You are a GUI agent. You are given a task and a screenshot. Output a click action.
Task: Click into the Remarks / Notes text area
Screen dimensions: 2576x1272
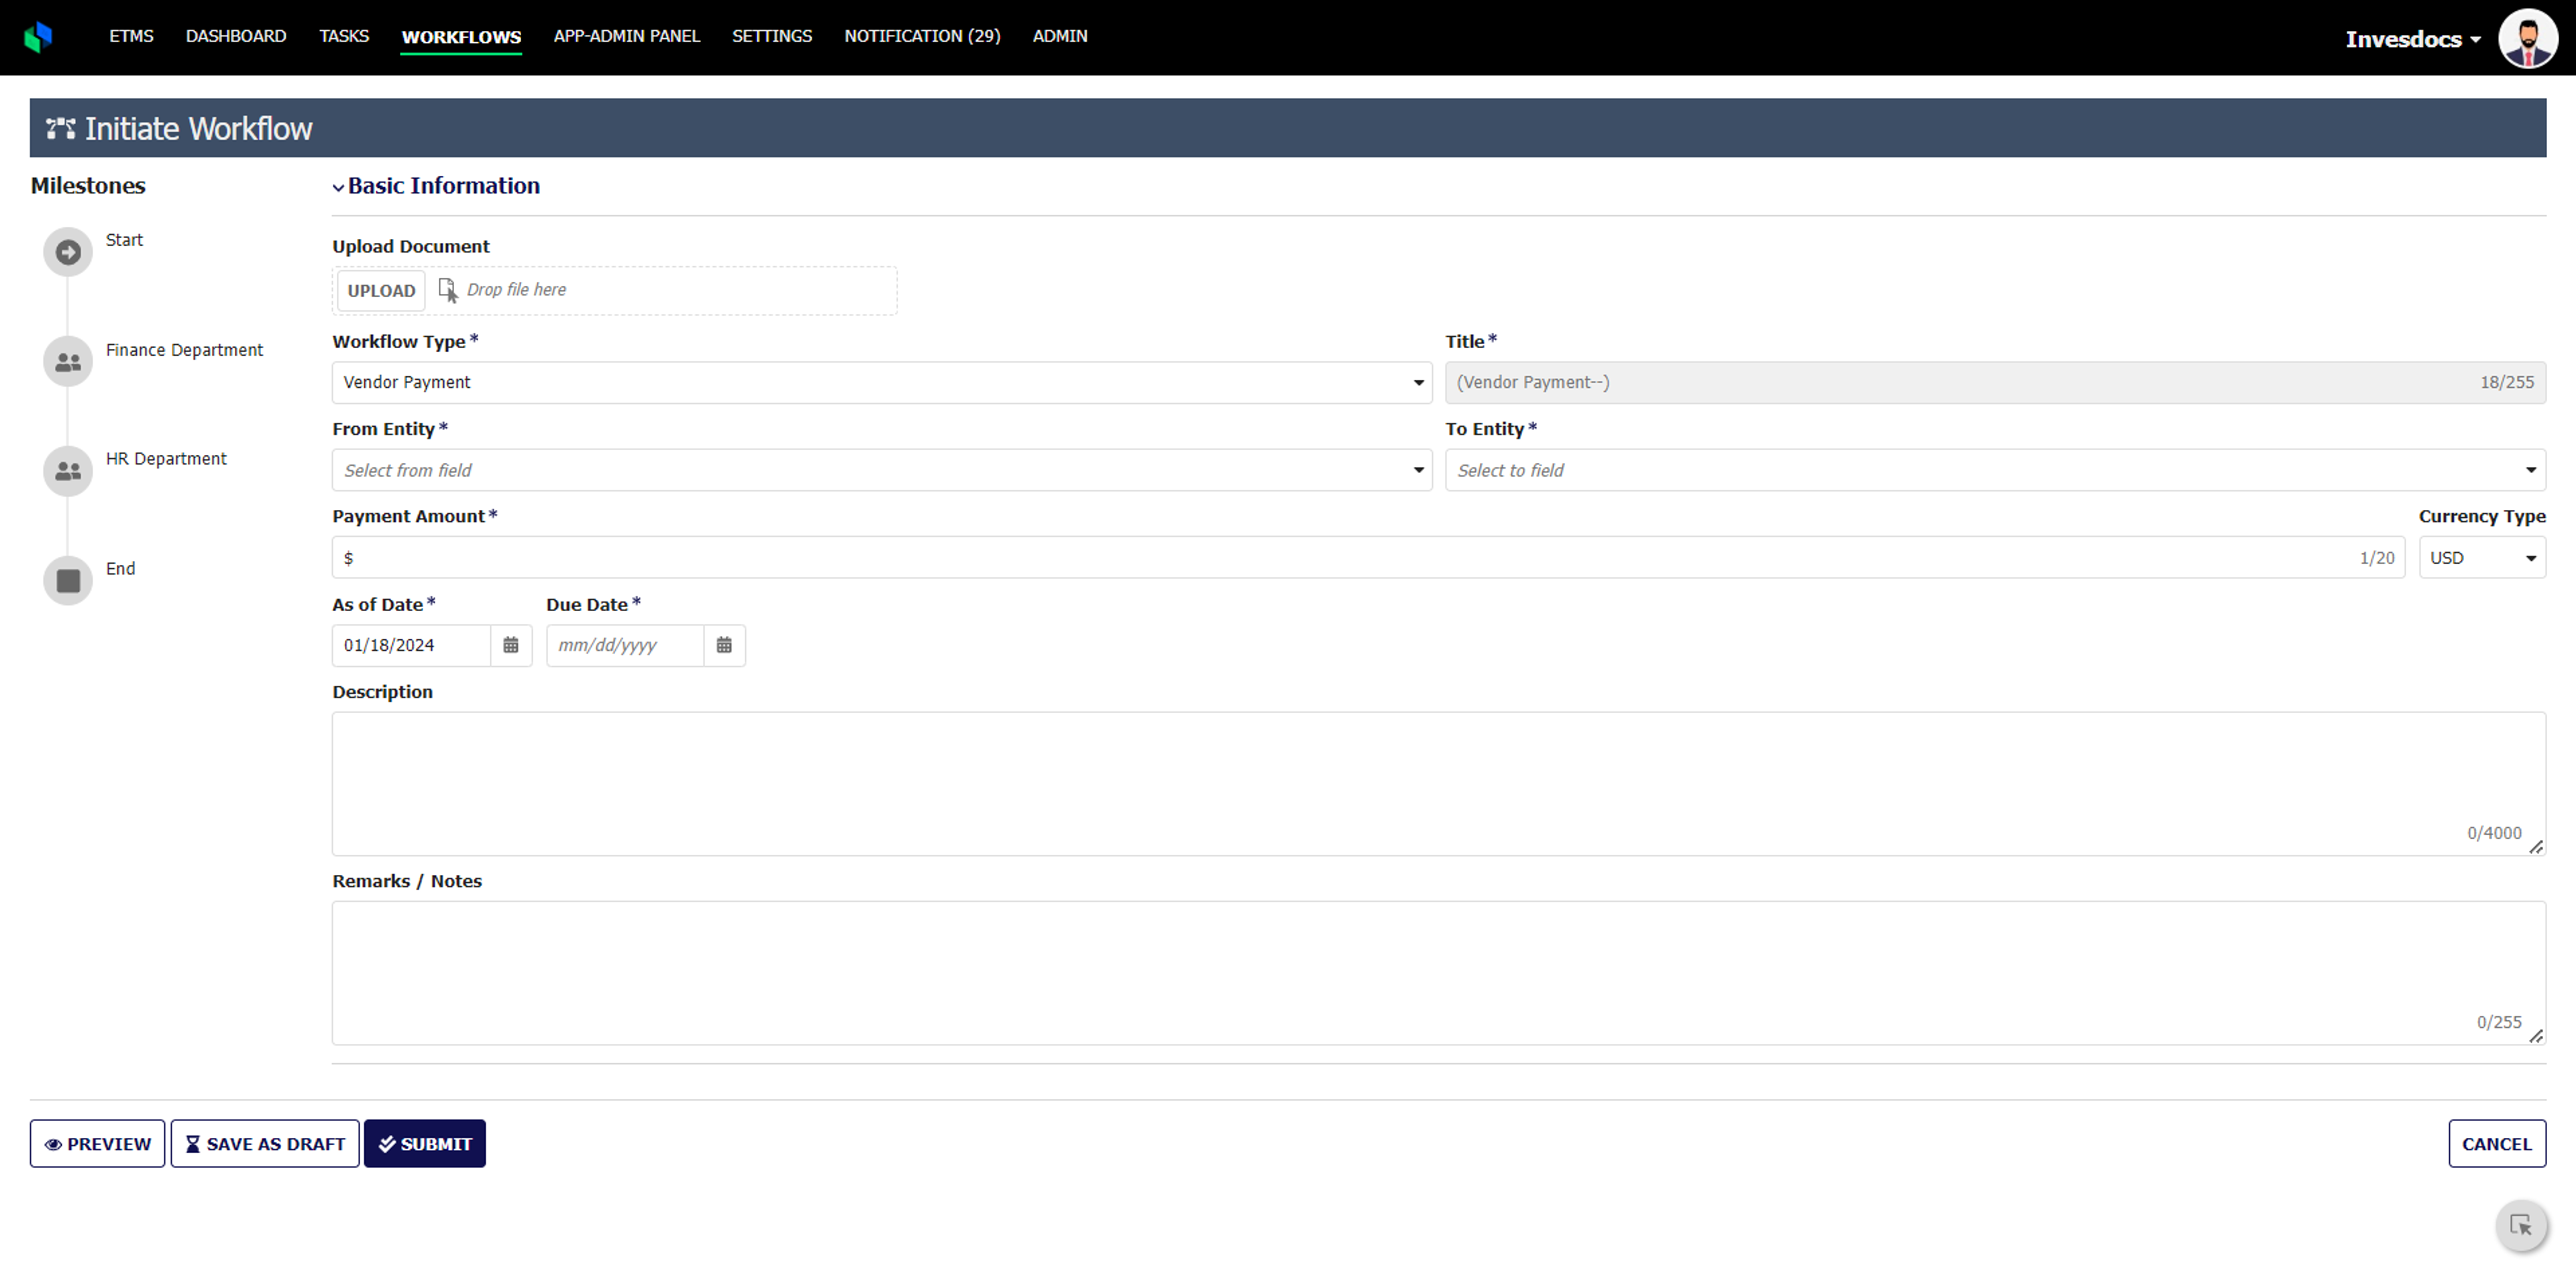(1439, 973)
